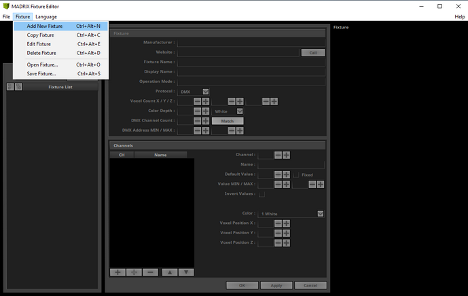Choose Edit Fixture from the menu
The height and width of the screenshot is (296, 468).
click(x=60, y=44)
